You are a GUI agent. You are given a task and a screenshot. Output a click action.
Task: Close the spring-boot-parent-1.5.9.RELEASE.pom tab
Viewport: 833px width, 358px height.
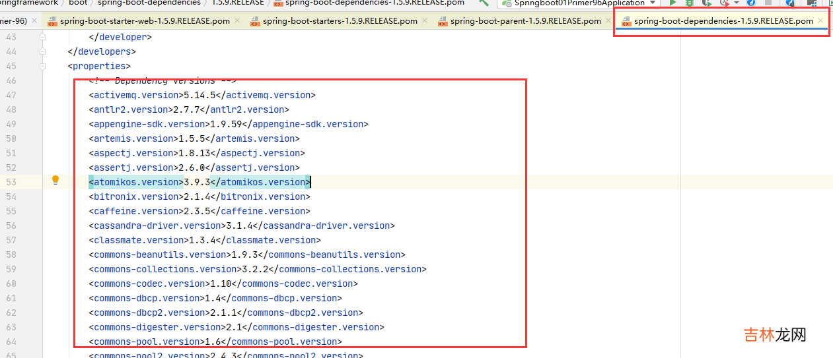tap(608, 21)
